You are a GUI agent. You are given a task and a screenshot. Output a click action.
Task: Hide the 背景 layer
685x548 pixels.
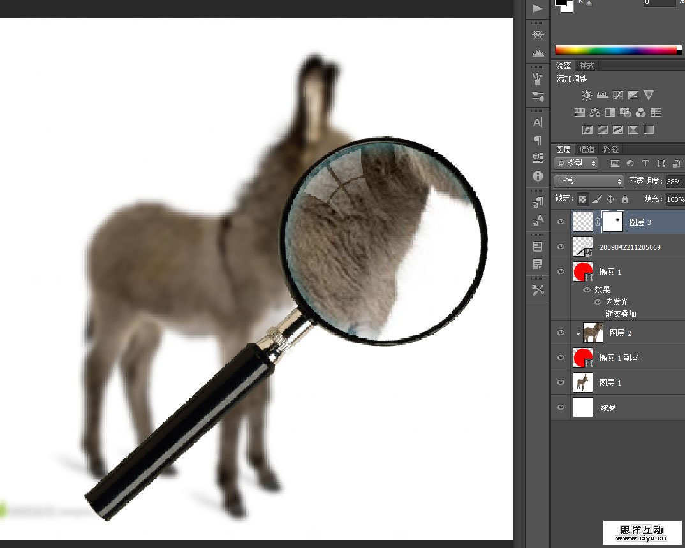coord(561,408)
